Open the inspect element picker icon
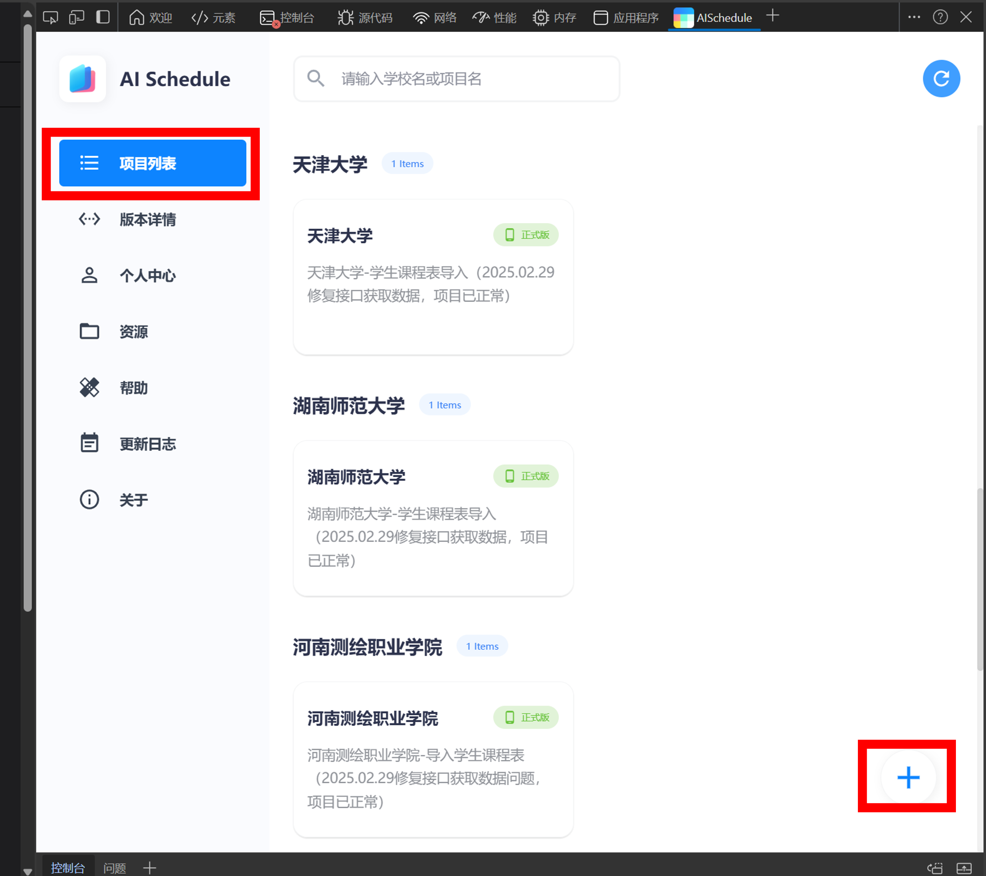The width and height of the screenshot is (986, 876). [50, 18]
